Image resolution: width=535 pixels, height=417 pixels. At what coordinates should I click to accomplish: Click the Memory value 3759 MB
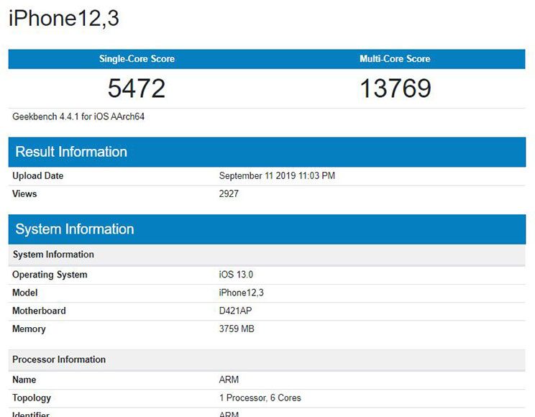(x=237, y=329)
